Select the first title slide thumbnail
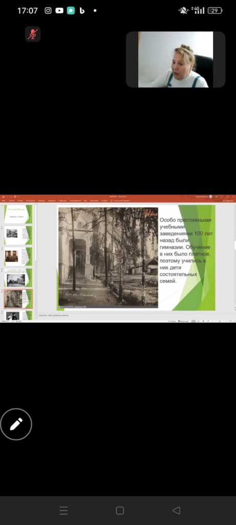The height and width of the screenshot is (525, 236). tap(18, 214)
